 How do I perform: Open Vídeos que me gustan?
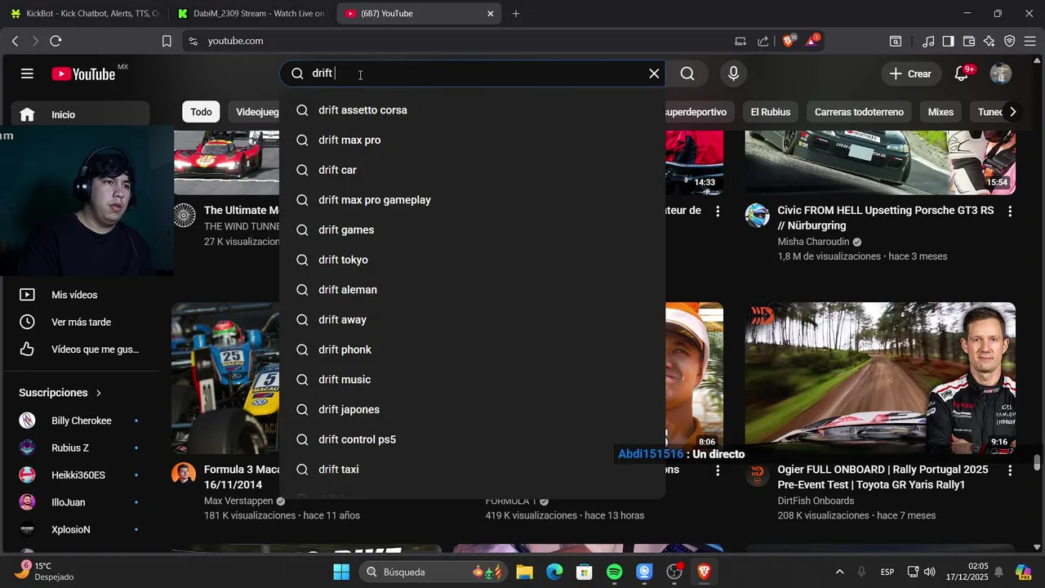[x=80, y=349]
